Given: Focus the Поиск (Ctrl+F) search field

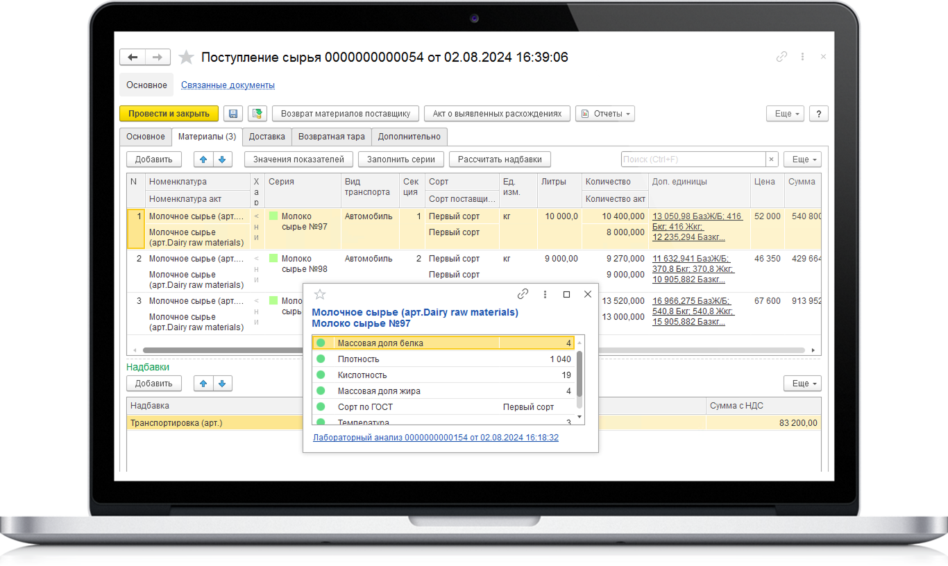Looking at the screenshot, I should pyautogui.click(x=693, y=160).
